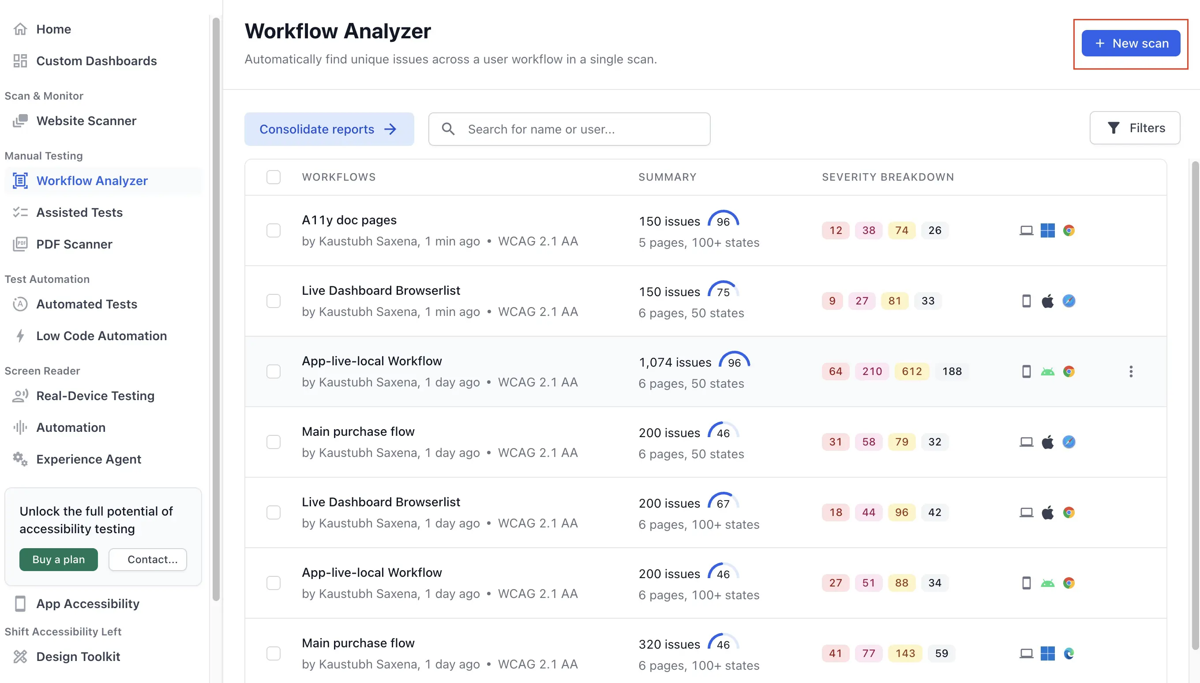The image size is (1200, 683).
Task: Check Live Dashboard Browserlist 150 issues checkbox
Action: [274, 301]
